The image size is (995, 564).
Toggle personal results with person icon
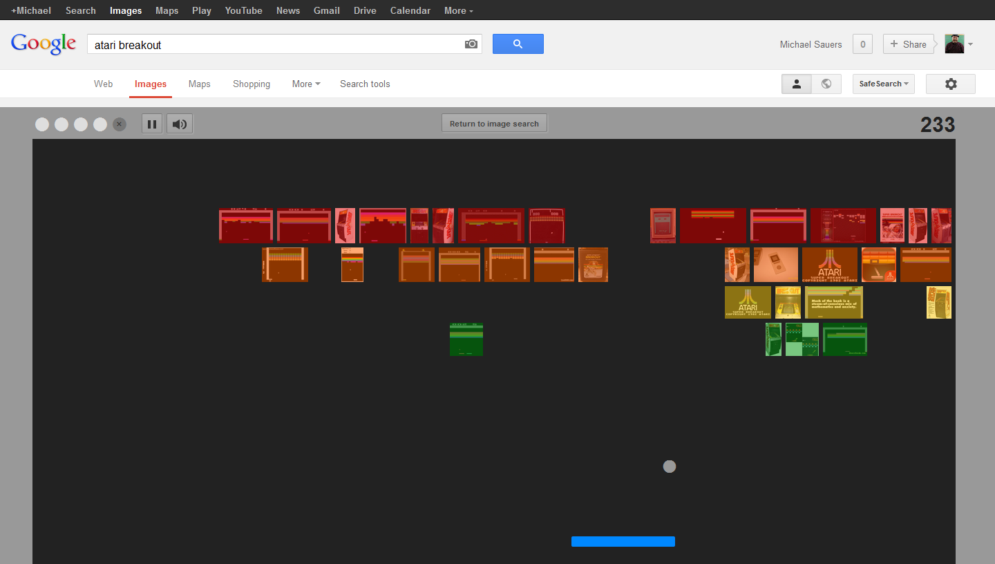pyautogui.click(x=797, y=84)
